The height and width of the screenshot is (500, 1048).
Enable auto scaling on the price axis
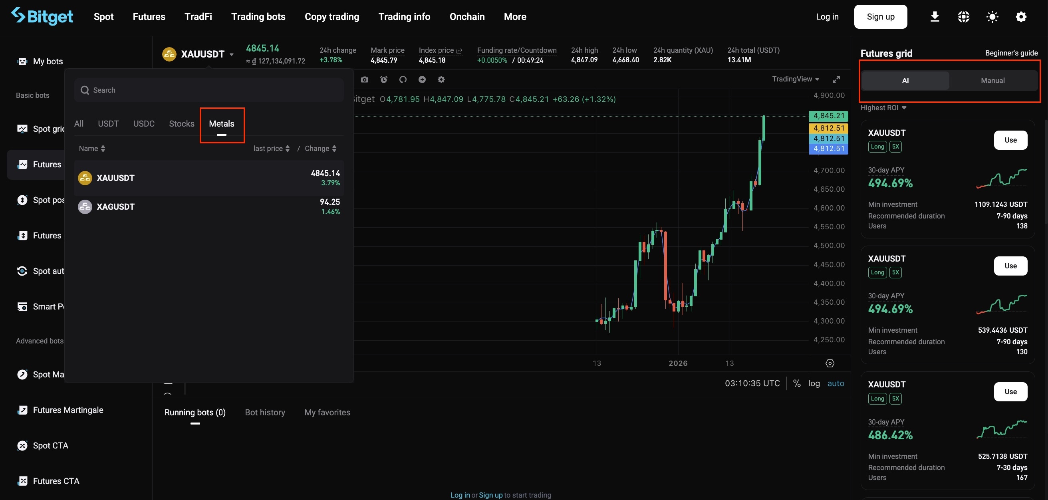click(836, 383)
